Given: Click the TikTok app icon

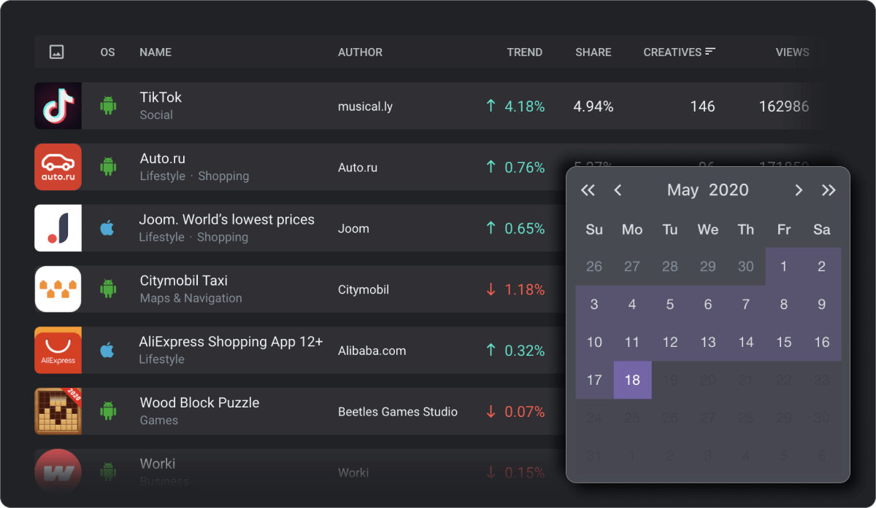Looking at the screenshot, I should (58, 106).
